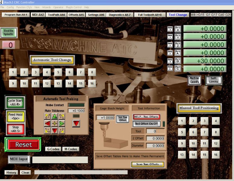
Task: Click the red Z- probe down arrow
Action: click(x=76, y=123)
